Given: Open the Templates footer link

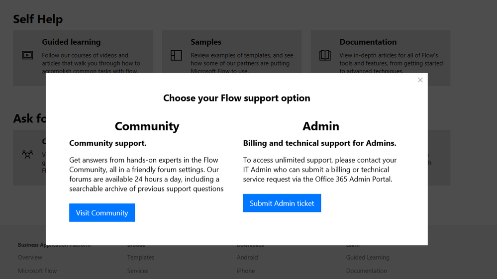Looking at the screenshot, I should coord(140,258).
